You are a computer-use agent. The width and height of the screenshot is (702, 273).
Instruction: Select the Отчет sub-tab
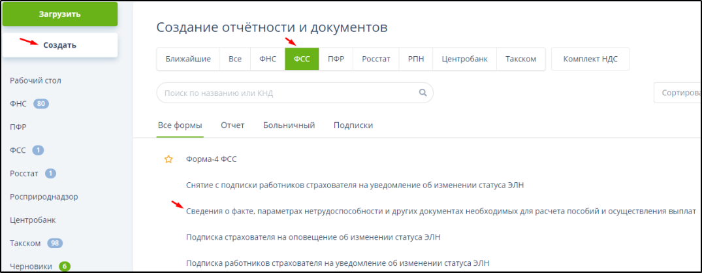pyautogui.click(x=232, y=125)
